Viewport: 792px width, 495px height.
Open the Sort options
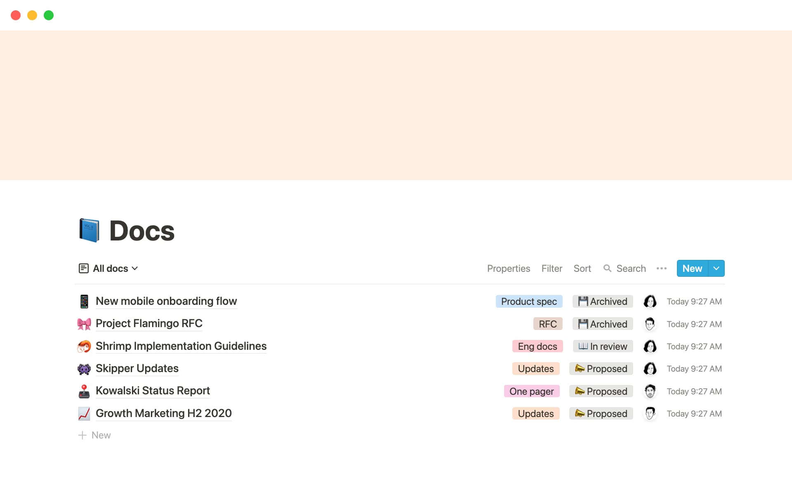click(x=582, y=269)
